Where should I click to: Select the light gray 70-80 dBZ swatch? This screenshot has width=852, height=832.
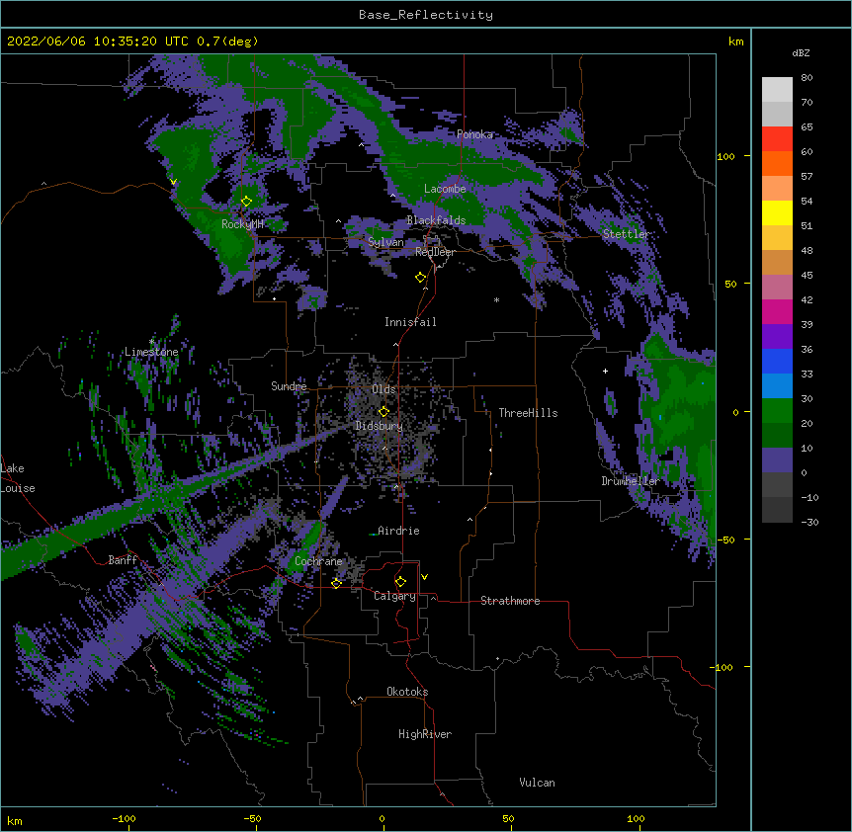[x=777, y=90]
